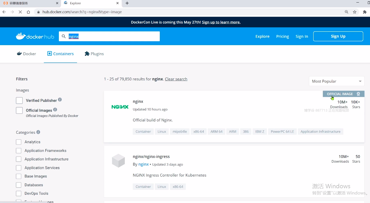Click the NGINX logo thumbnail
Viewport: 370px width, 203px height.
(120, 107)
